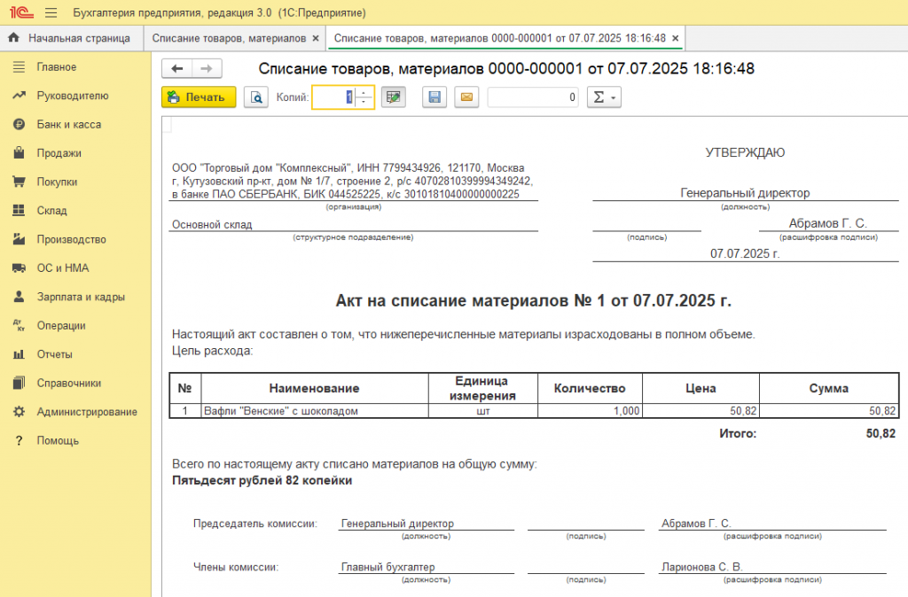This screenshot has height=597, width=908.
Task: Click the name Ларионова С. В.
Action: (x=702, y=567)
